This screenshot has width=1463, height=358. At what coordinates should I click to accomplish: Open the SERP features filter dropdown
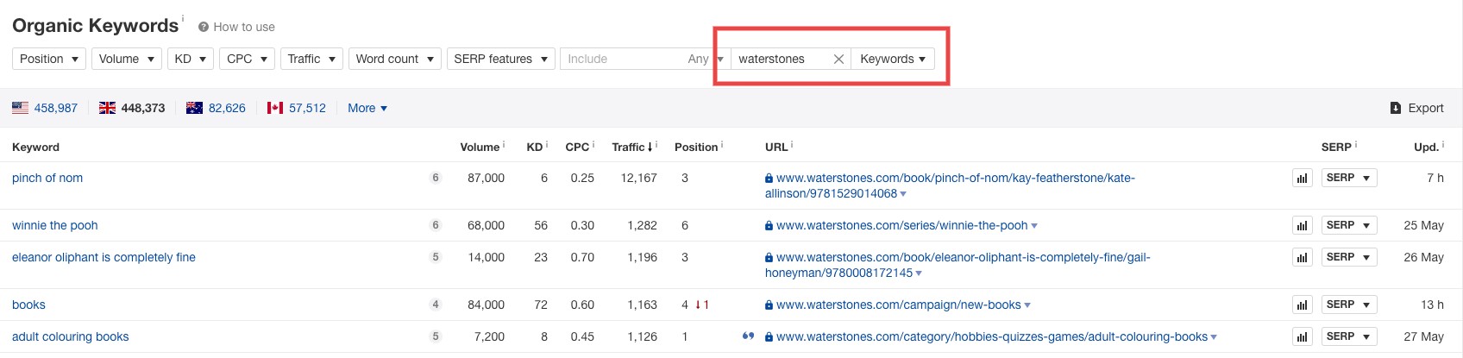[x=500, y=59]
